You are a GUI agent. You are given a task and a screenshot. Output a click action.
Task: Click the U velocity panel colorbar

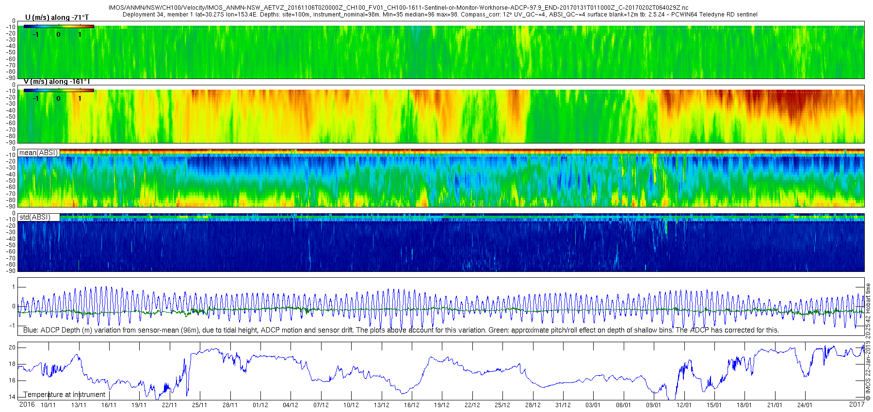[x=59, y=26]
